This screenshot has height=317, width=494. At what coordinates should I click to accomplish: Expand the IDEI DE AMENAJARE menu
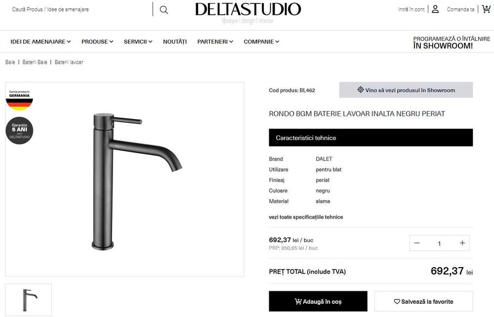[x=41, y=42]
